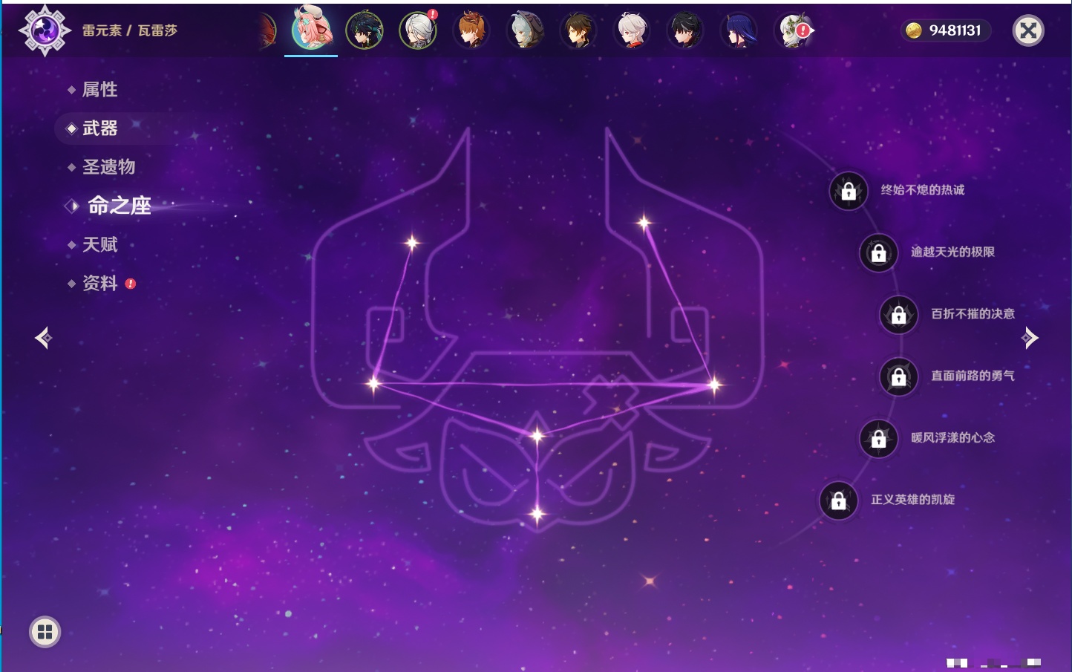Click the 终始不熄的热诚 label
Image resolution: width=1072 pixels, height=672 pixels.
tap(923, 190)
